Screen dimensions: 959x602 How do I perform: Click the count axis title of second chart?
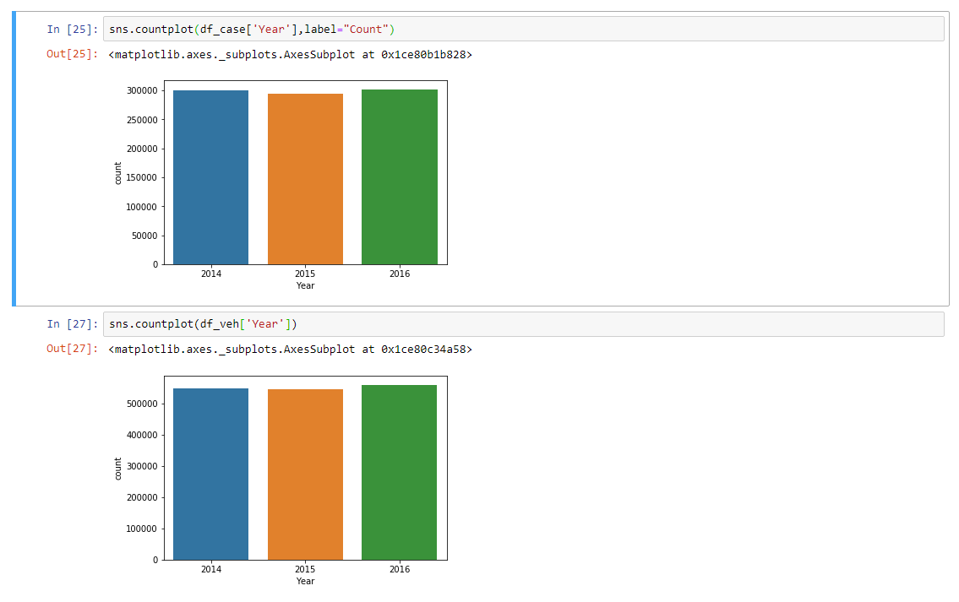[118, 469]
